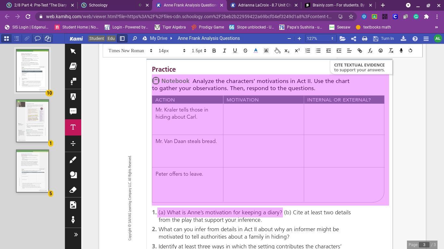Expand the My Drive breadcrumb
The width and height of the screenshot is (444, 249).
pyautogui.click(x=171, y=39)
